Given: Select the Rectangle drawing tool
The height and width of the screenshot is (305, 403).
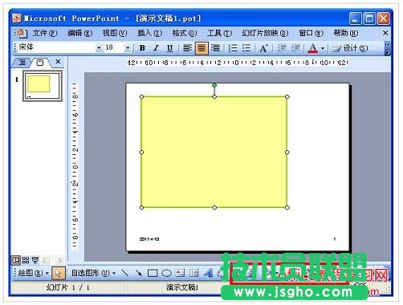Looking at the screenshot, I should tap(153, 273).
